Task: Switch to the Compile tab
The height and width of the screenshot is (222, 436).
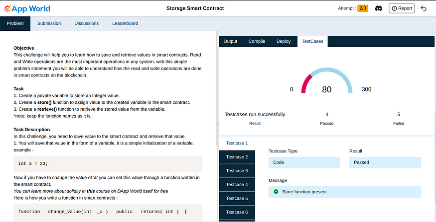Action: [x=257, y=41]
